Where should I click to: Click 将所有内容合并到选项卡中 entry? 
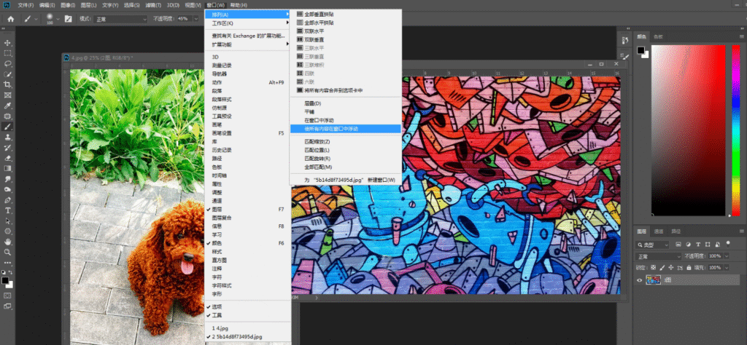click(345, 90)
